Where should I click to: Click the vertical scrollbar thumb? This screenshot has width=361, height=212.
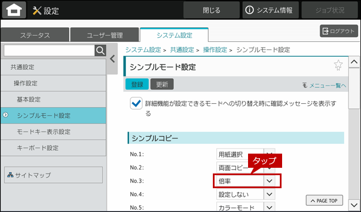[x=354, y=88]
